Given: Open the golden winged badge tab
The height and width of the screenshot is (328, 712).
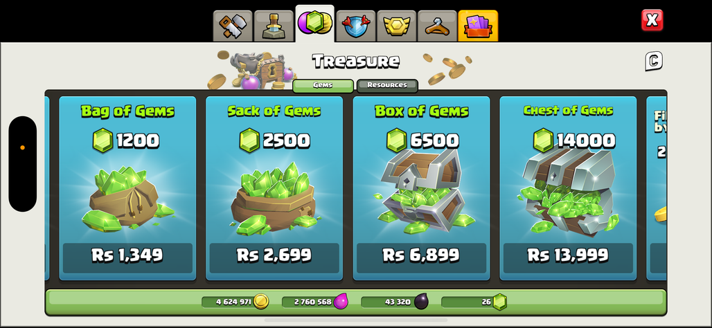Looking at the screenshot, I should tap(396, 26).
